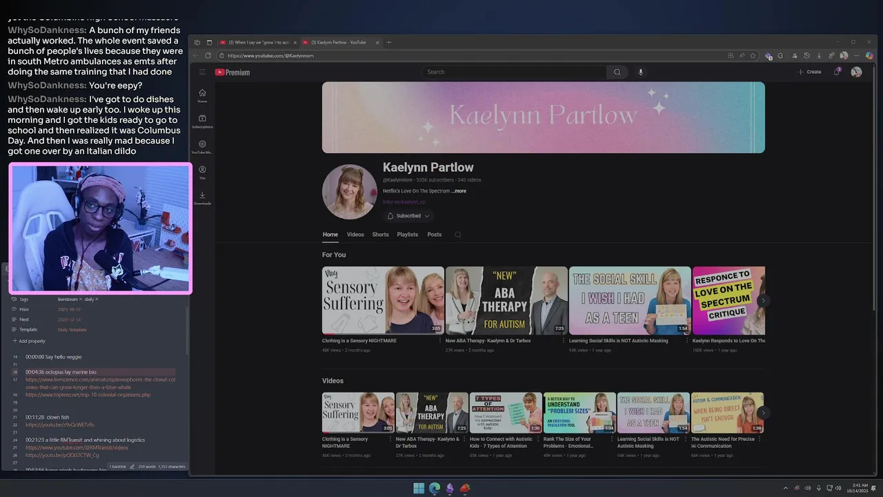Click the Prior date 2025-10-12
The width and height of the screenshot is (883, 497).
coord(68,309)
